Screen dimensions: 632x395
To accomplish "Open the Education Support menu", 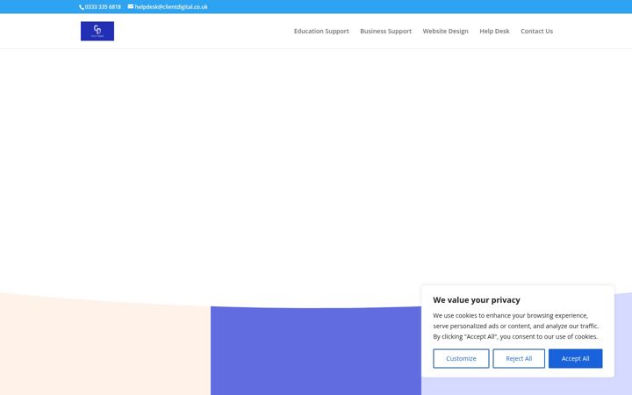I will click(x=321, y=31).
